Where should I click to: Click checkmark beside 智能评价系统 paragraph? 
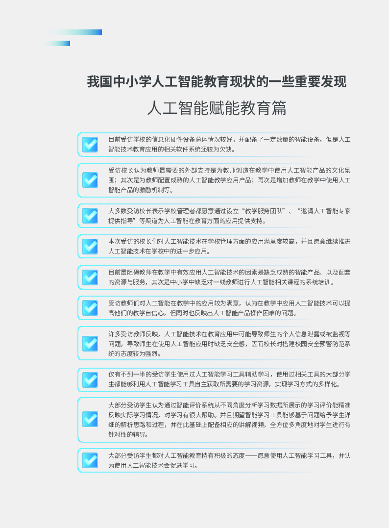click(x=90, y=420)
